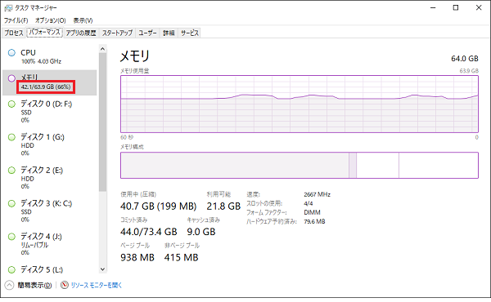Click the ディスク 4 (J:) green circle icon
The width and height of the screenshot is (491, 302).
click(11, 237)
